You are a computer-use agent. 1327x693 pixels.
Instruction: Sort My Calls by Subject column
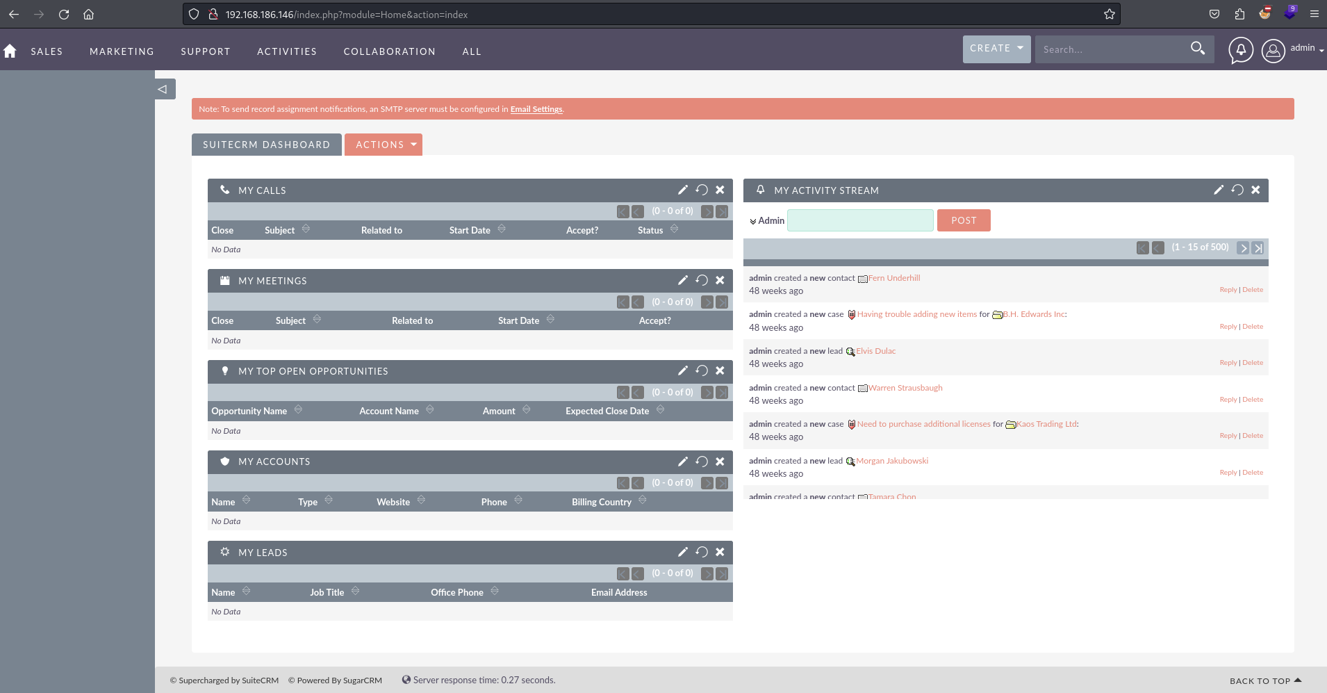coord(306,229)
